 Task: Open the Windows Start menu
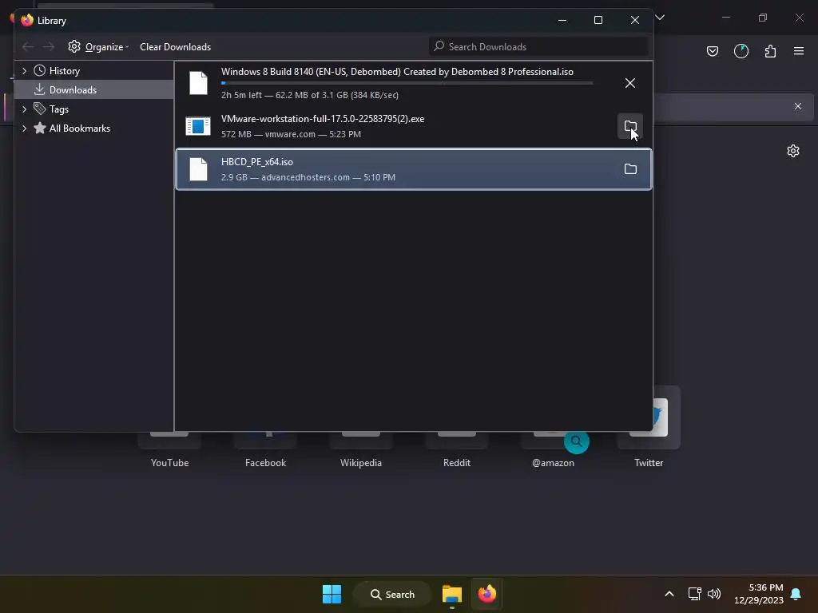pos(332,594)
